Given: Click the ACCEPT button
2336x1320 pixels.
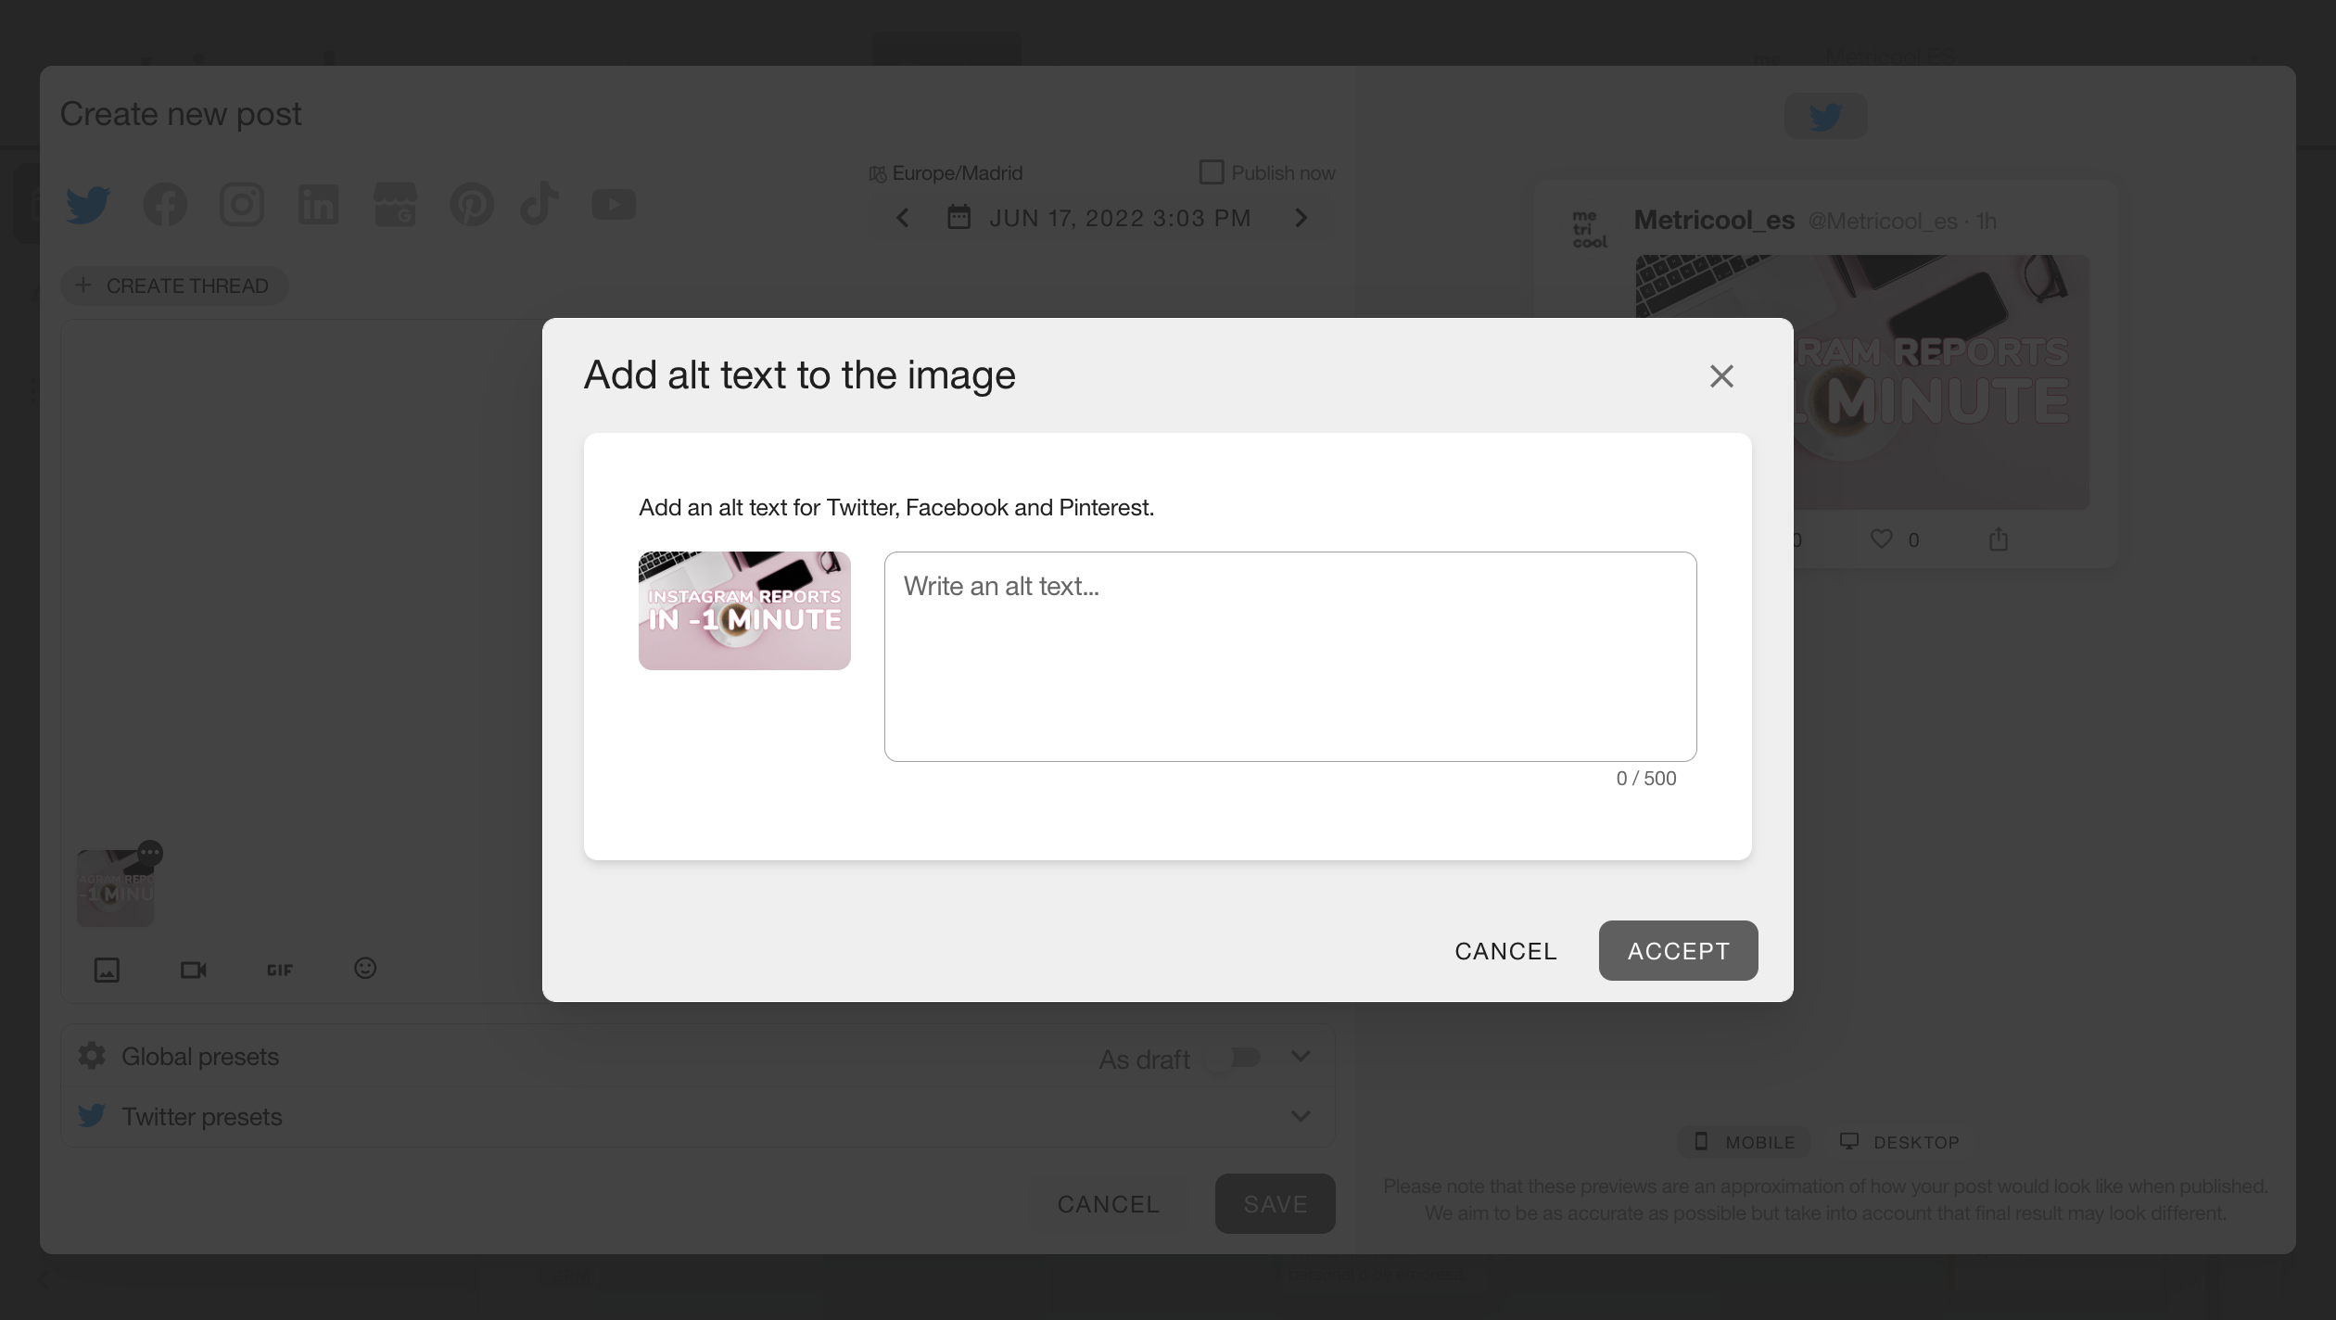Looking at the screenshot, I should point(1678,949).
